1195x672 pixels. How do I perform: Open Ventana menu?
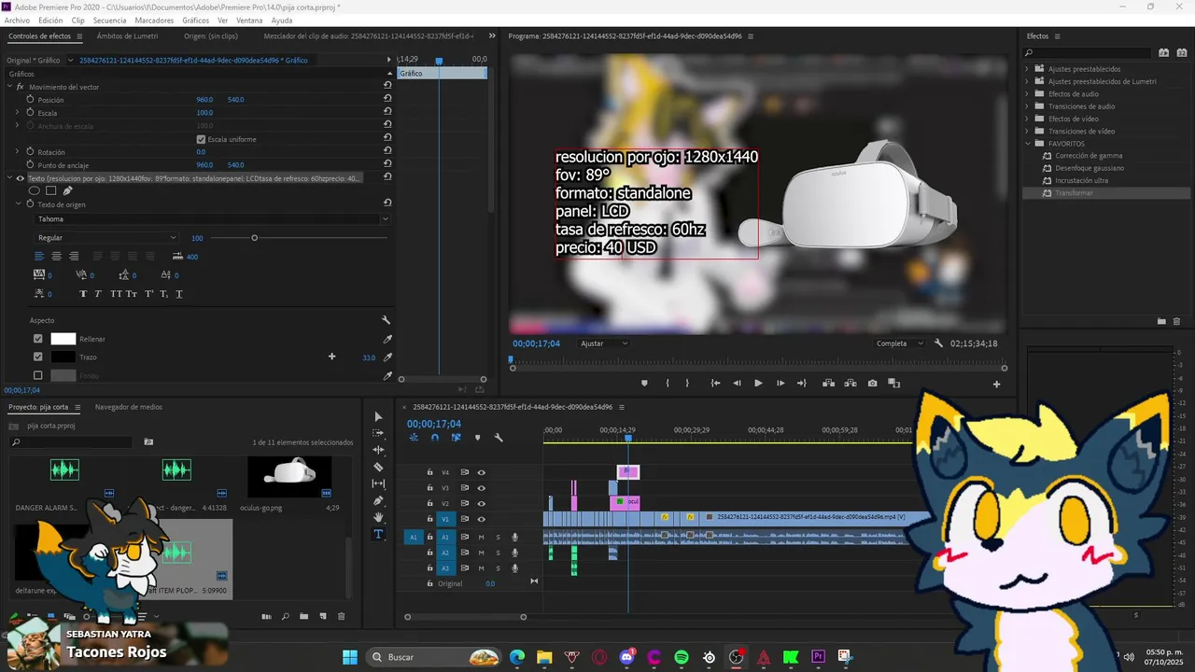(x=249, y=20)
